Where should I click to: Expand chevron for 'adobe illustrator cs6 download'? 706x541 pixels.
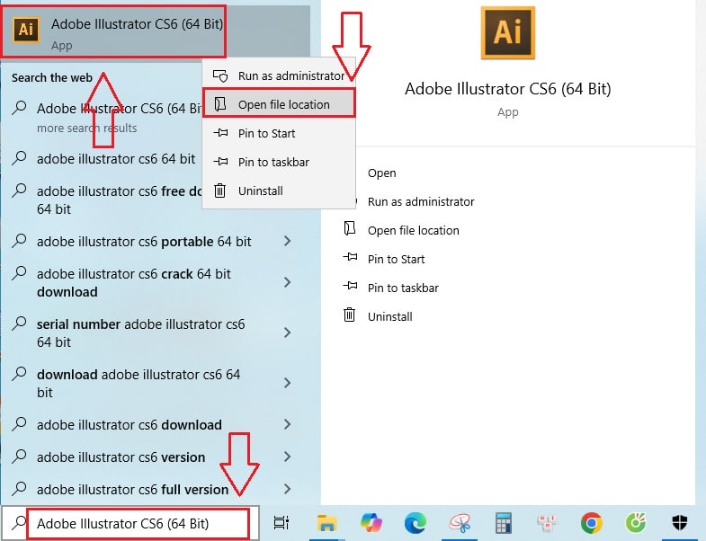[287, 424]
